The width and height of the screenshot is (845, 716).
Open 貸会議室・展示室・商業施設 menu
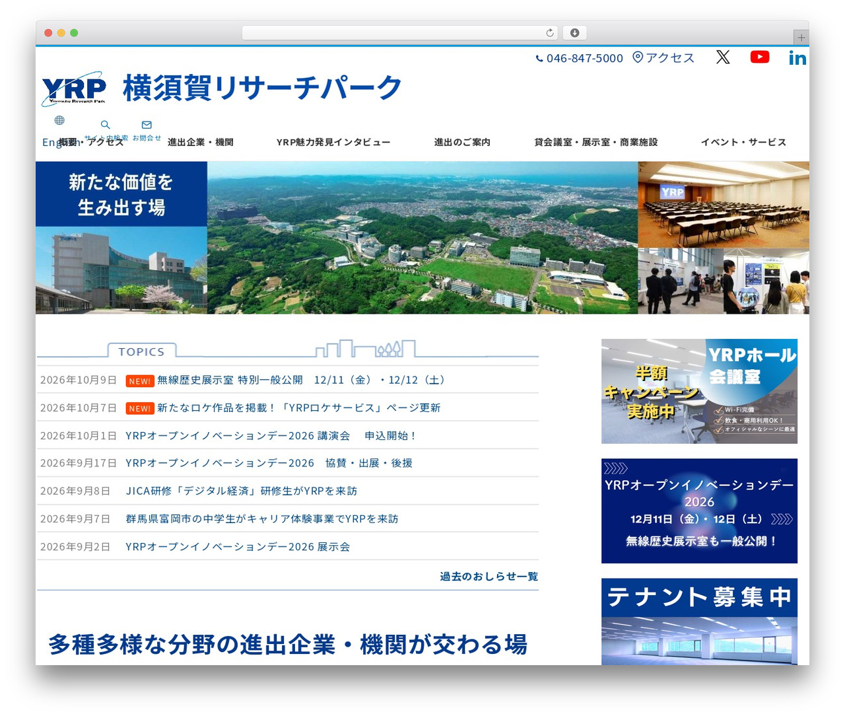pos(596,142)
